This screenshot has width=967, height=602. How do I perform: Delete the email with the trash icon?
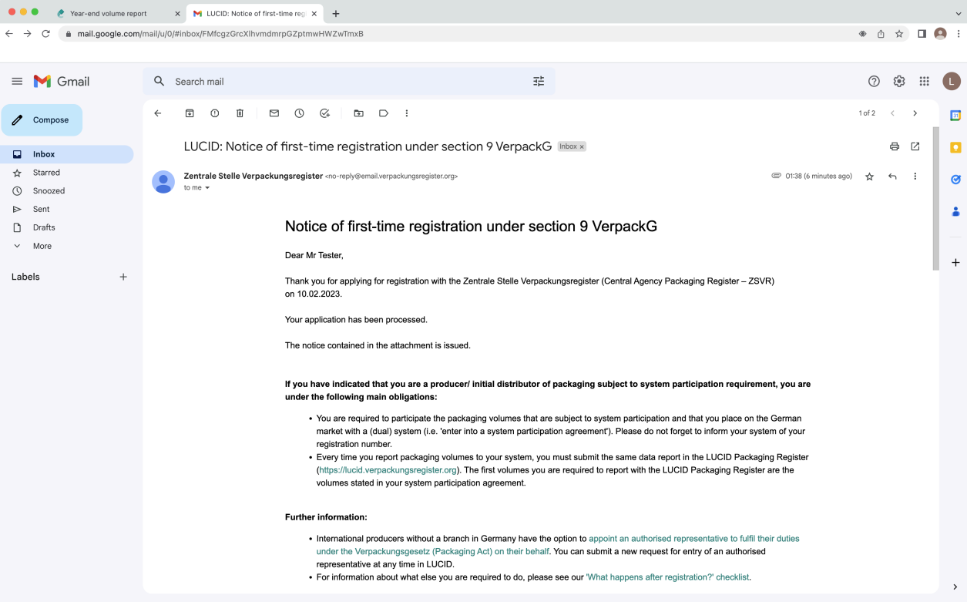pyautogui.click(x=240, y=113)
